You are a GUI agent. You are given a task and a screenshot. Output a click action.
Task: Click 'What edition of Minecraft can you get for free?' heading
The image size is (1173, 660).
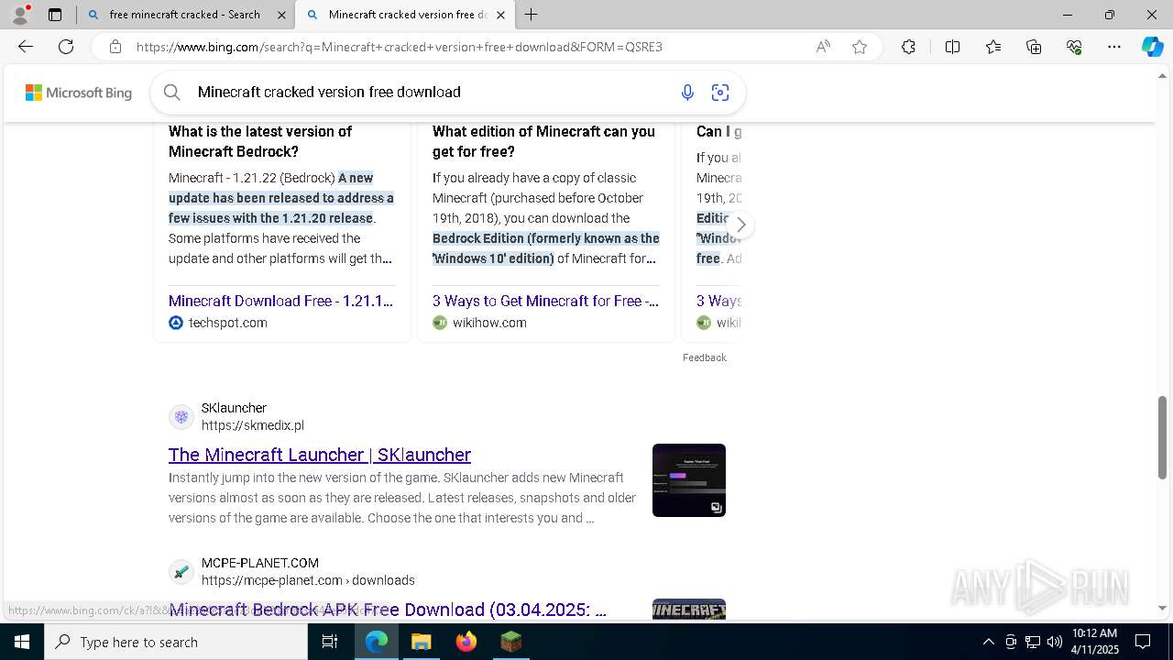point(543,141)
